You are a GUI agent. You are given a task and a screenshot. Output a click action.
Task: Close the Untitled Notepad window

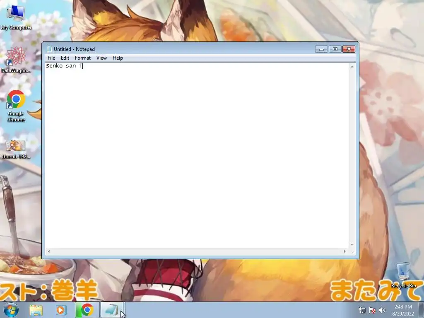(349, 49)
